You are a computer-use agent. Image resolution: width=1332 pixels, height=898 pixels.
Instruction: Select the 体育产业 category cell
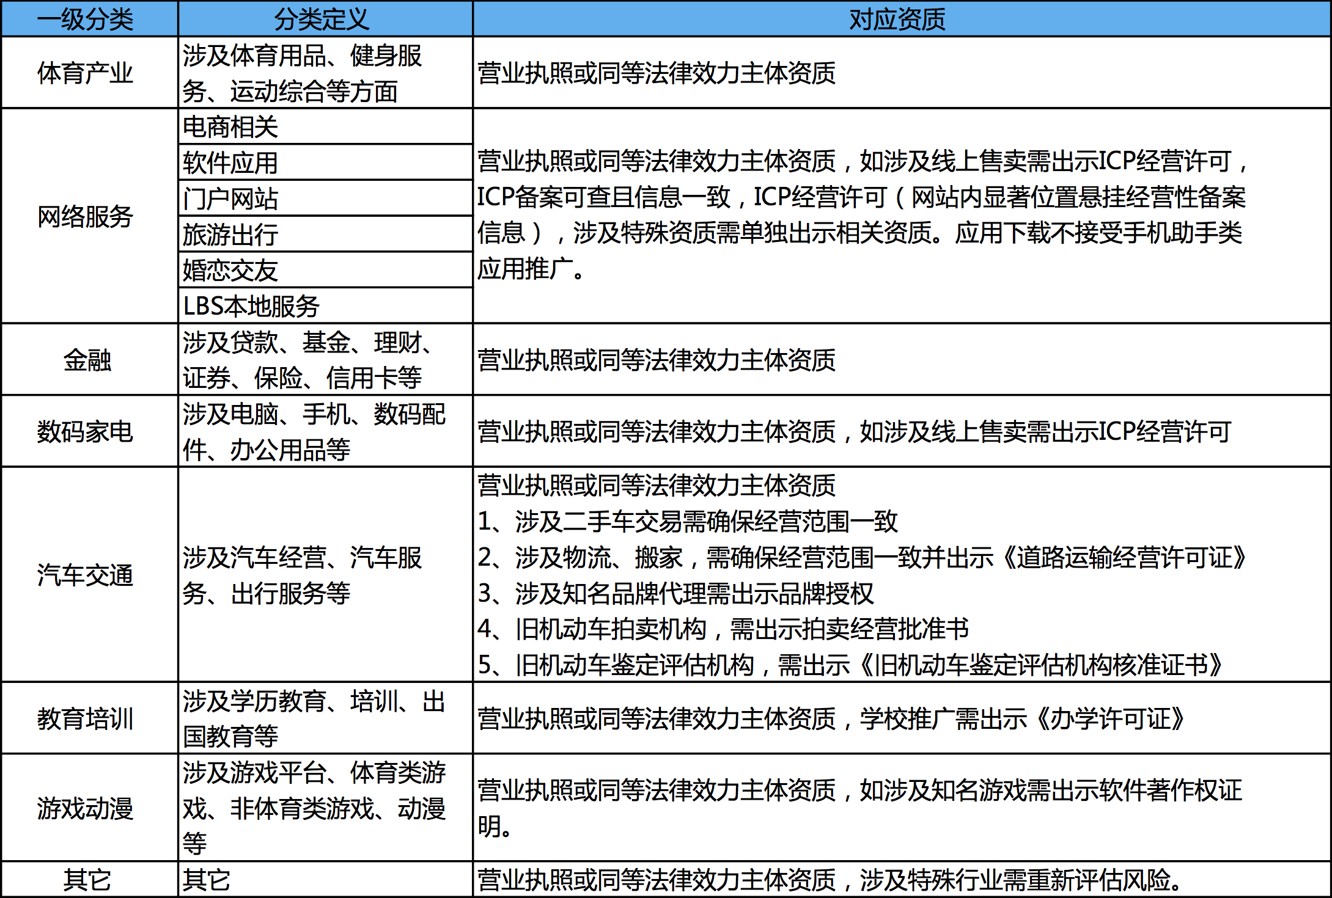coord(85,73)
